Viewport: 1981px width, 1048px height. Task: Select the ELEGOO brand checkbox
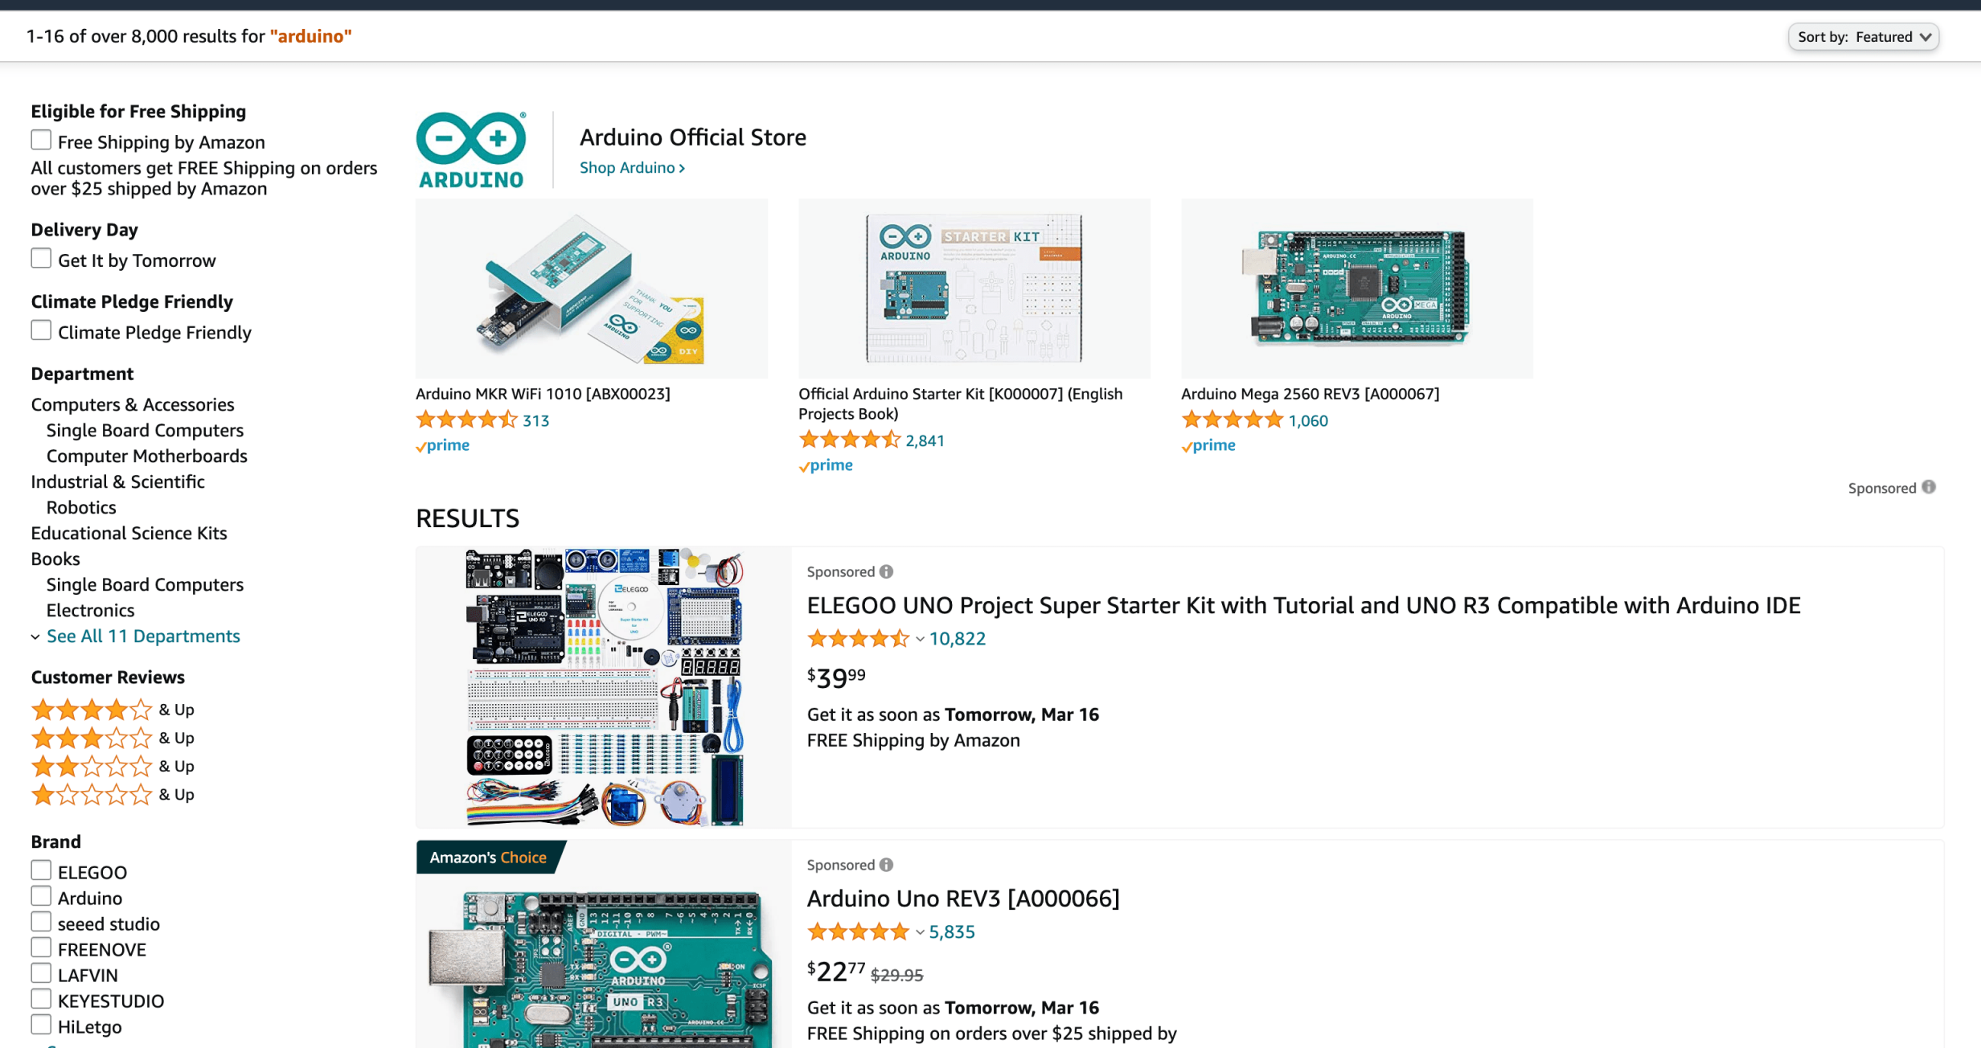pyautogui.click(x=41, y=870)
